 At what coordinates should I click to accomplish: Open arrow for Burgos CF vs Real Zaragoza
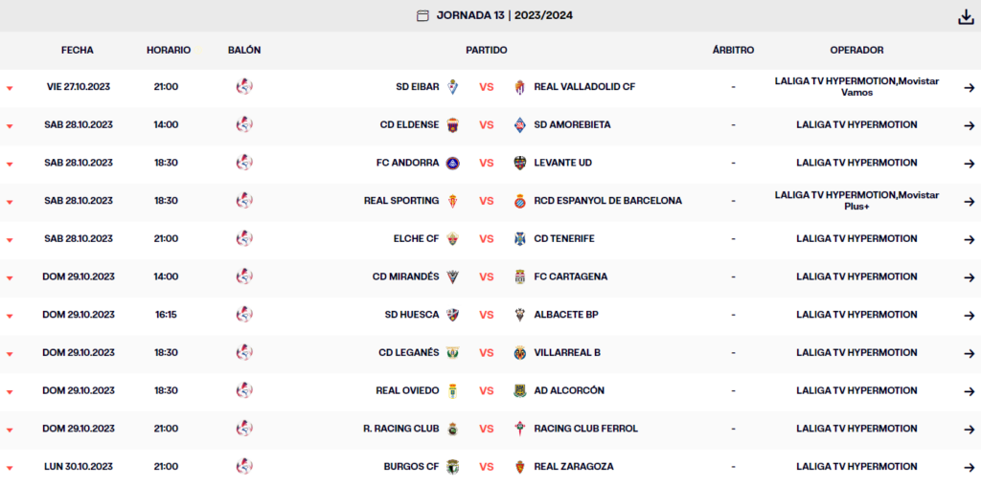969,467
